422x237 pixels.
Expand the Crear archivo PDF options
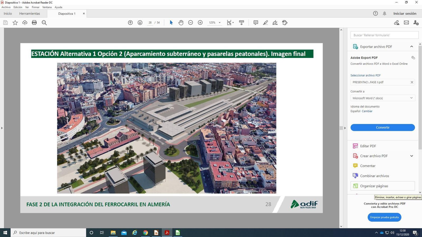(x=411, y=156)
